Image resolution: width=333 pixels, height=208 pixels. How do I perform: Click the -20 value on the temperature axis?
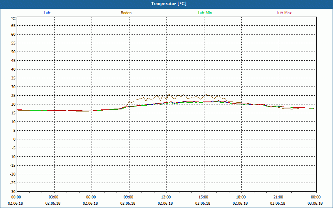12,174
